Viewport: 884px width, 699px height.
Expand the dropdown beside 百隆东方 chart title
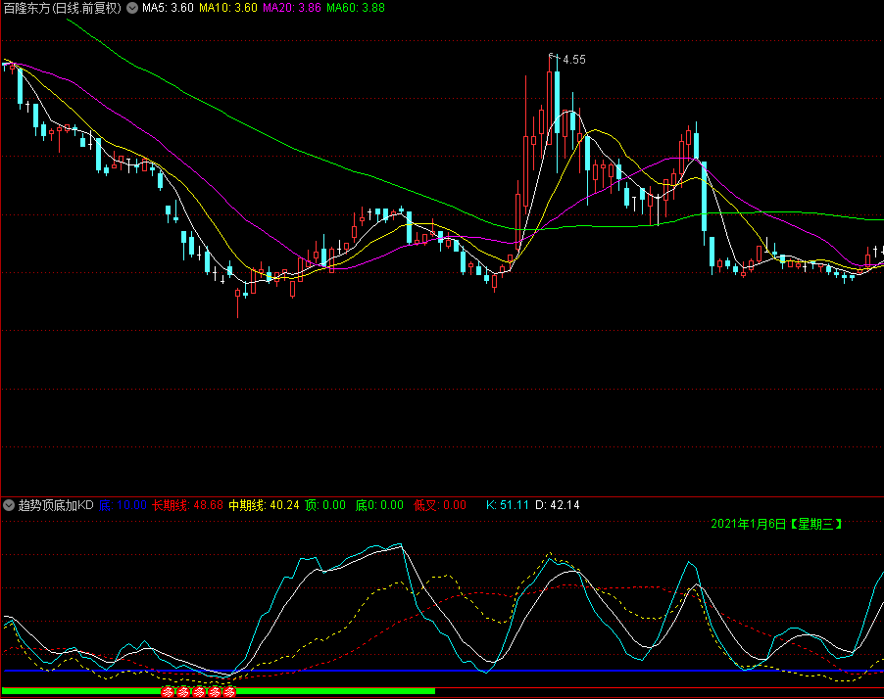[x=132, y=8]
